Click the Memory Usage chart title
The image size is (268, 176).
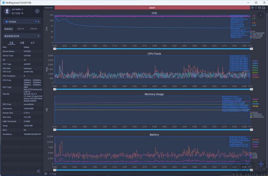pos(154,94)
